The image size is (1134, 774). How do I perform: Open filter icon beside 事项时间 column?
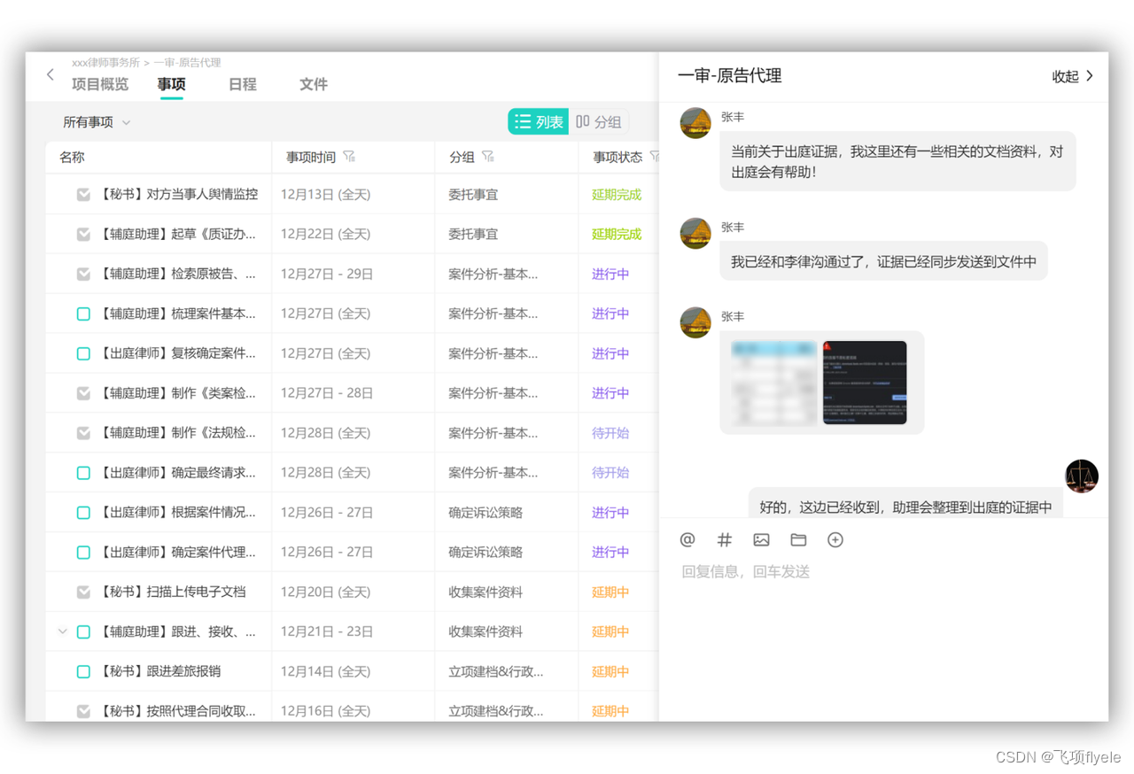coord(349,157)
